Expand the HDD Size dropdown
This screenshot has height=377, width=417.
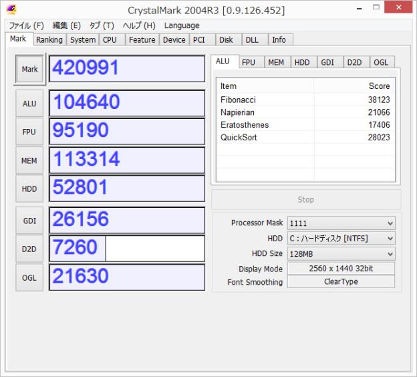[x=341, y=254]
